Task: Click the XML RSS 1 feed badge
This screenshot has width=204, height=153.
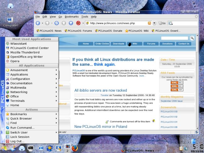Action: [x=177, y=82]
